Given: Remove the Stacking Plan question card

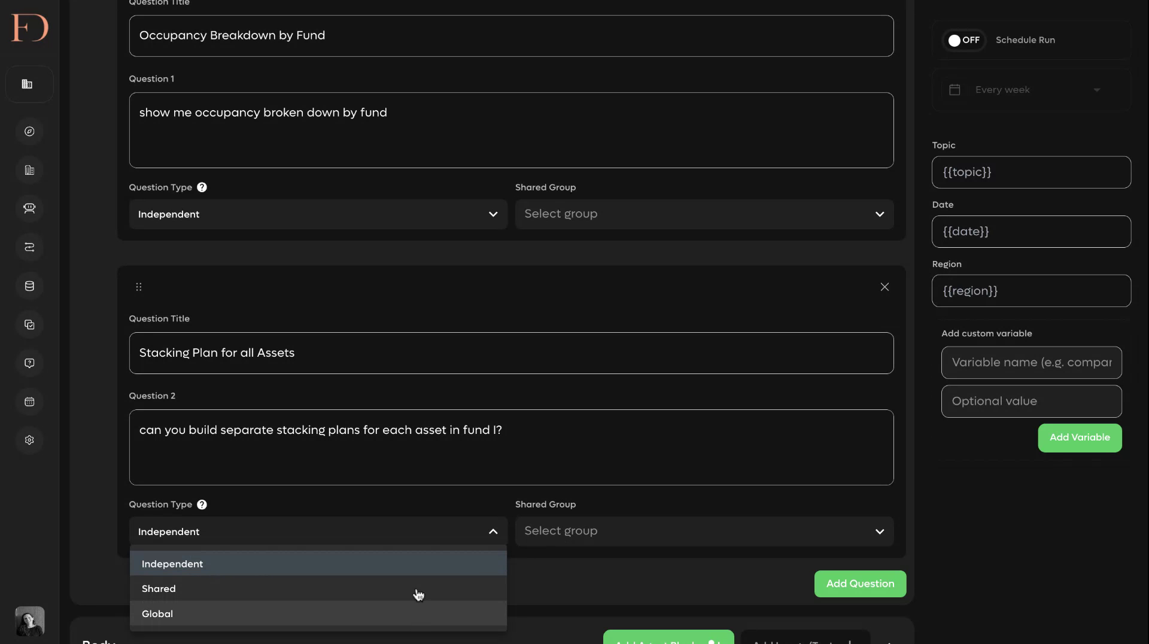Looking at the screenshot, I should click(x=884, y=287).
